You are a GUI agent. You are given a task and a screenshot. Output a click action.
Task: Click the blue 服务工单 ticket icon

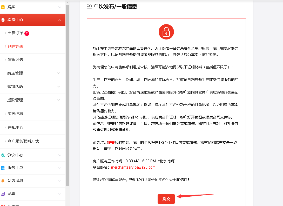pos(3,168)
